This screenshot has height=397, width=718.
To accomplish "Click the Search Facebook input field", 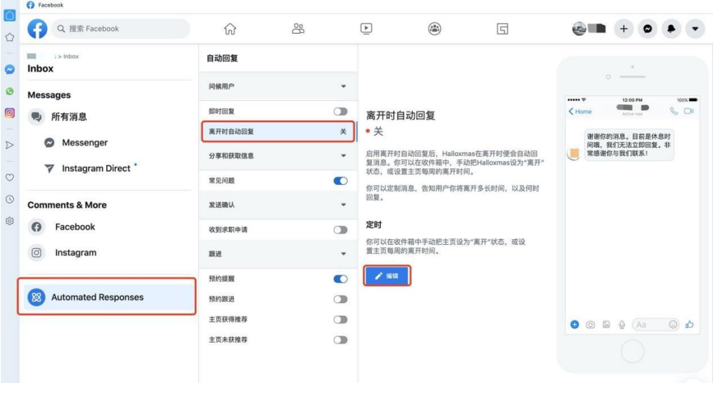I will point(121,29).
